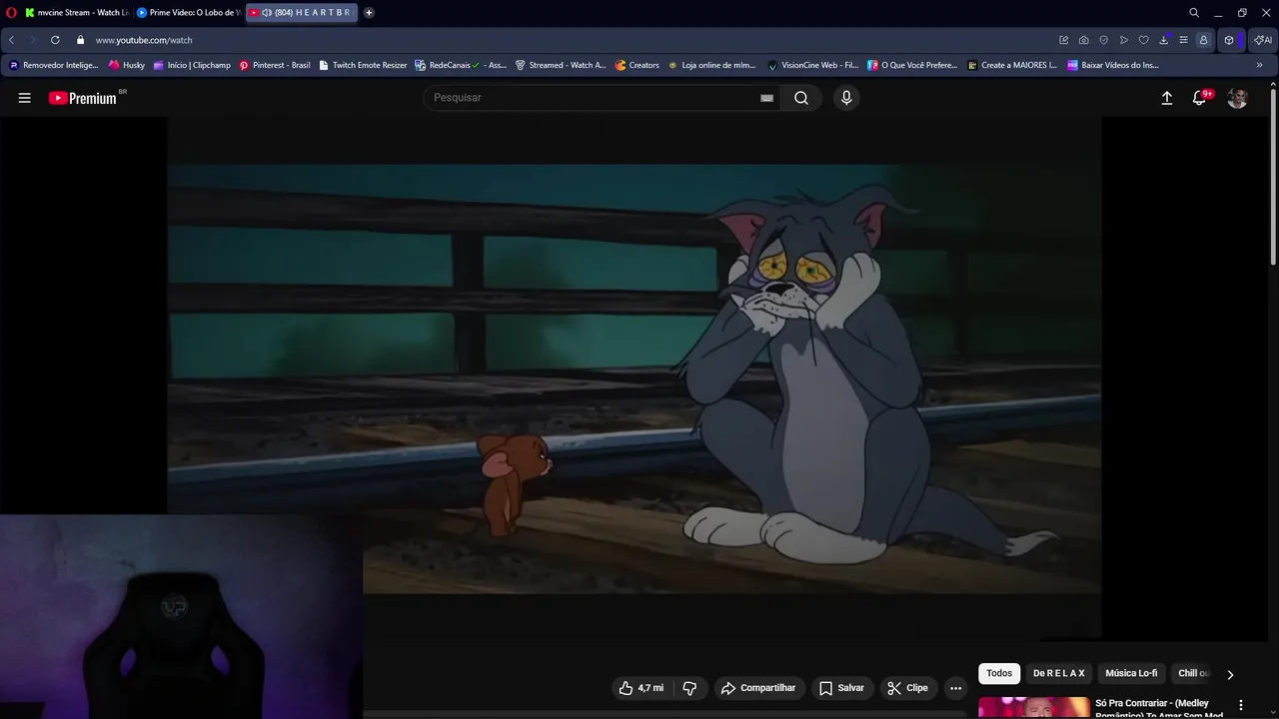Open Início | Clipchamp bookmark
The width and height of the screenshot is (1279, 719).
(x=192, y=65)
